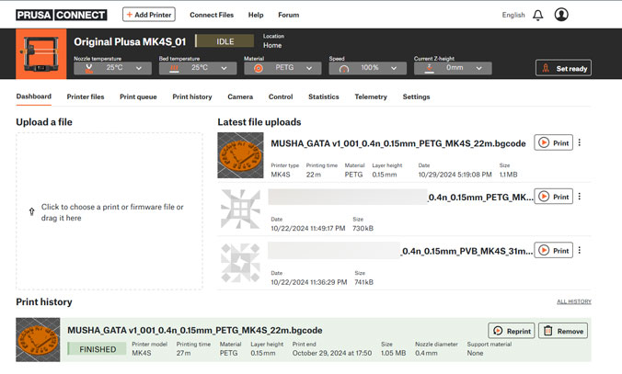Open the notifications bell icon

coord(538,15)
